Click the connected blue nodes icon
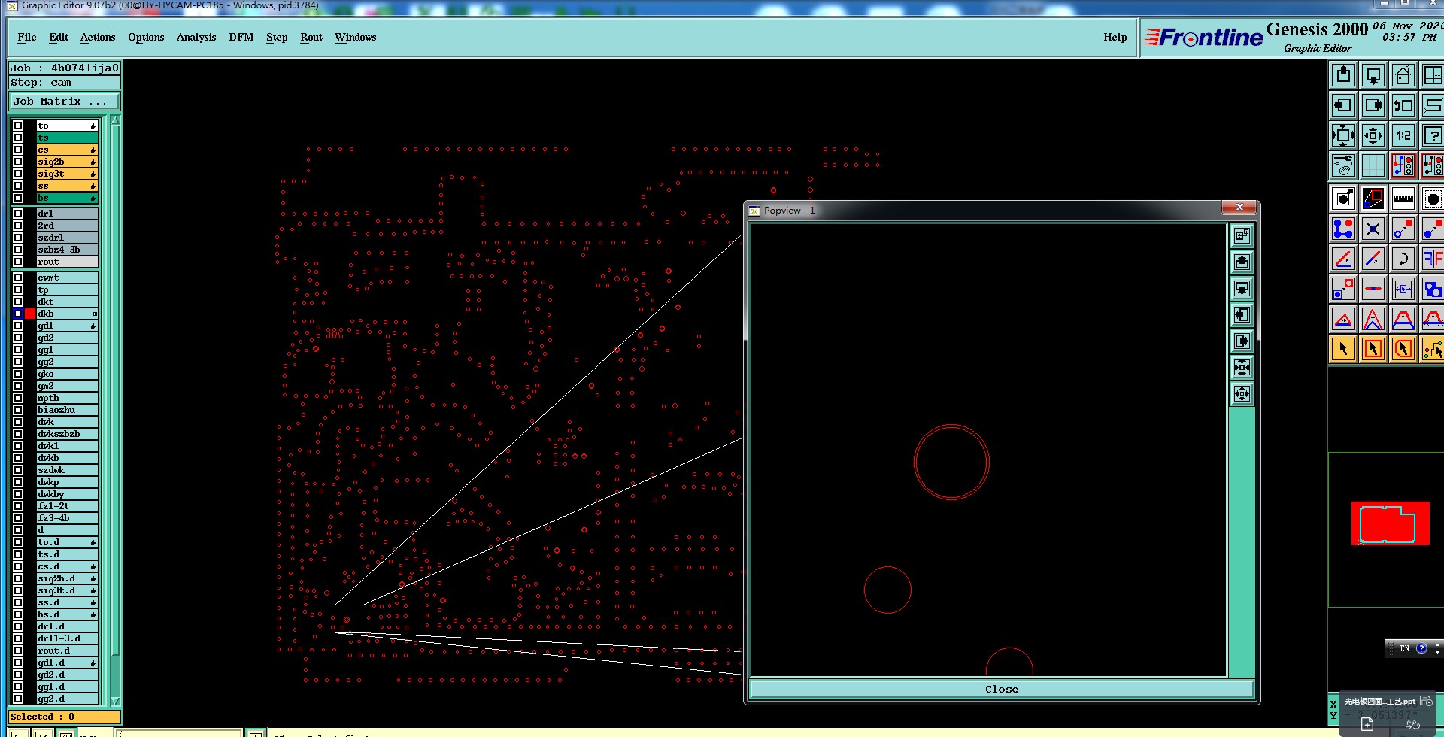This screenshot has width=1444, height=737. [x=1343, y=229]
